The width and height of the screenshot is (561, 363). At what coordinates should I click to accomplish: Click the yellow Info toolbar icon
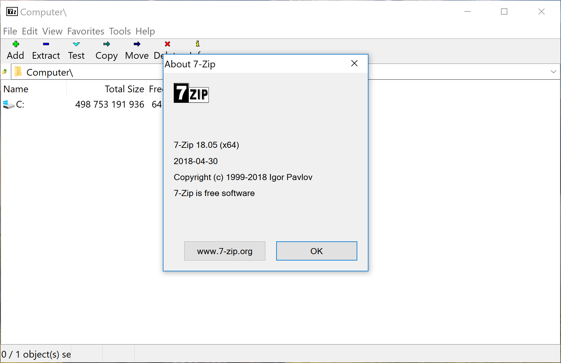click(x=198, y=44)
